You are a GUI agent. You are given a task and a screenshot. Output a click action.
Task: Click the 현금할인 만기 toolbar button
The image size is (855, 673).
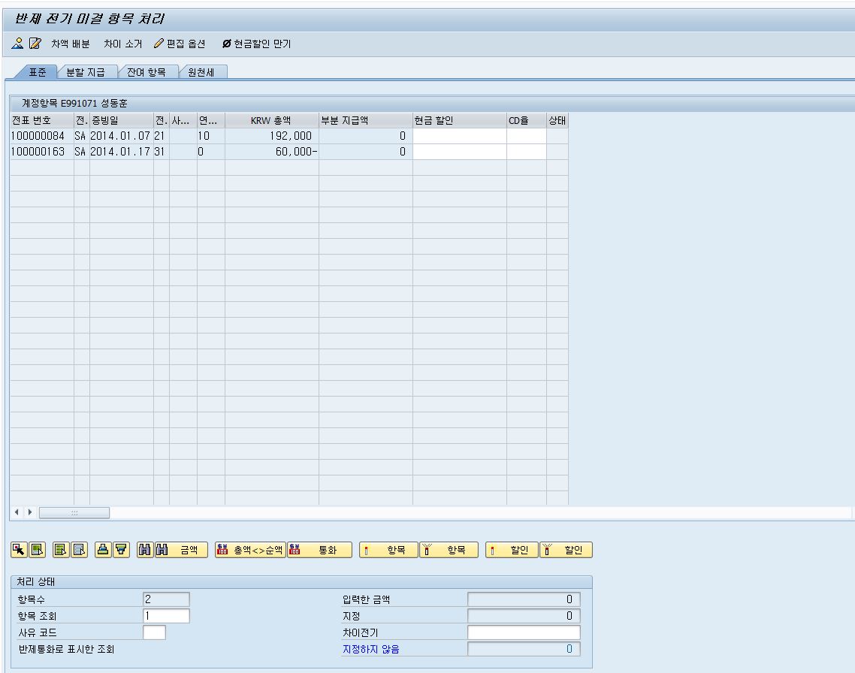click(x=256, y=44)
